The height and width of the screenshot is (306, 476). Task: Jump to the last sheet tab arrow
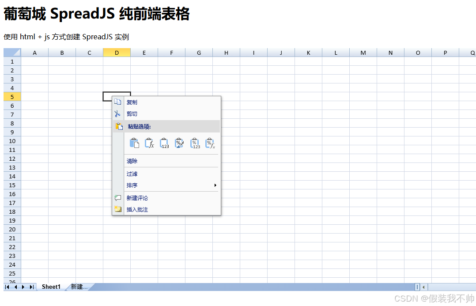[32, 287]
